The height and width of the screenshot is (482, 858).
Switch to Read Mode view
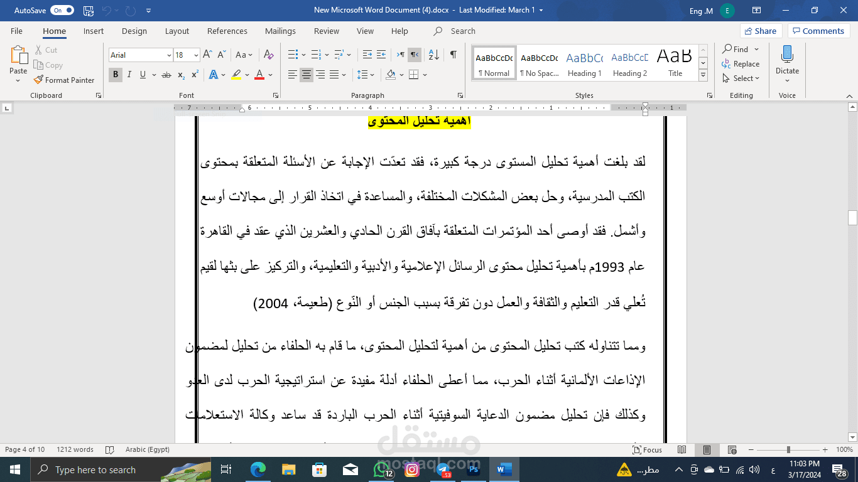tap(682, 449)
